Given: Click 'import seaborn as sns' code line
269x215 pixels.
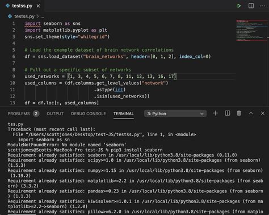Looking at the screenshot, I should (x=53, y=24).
